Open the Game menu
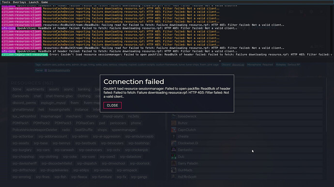 tap(45, 2)
